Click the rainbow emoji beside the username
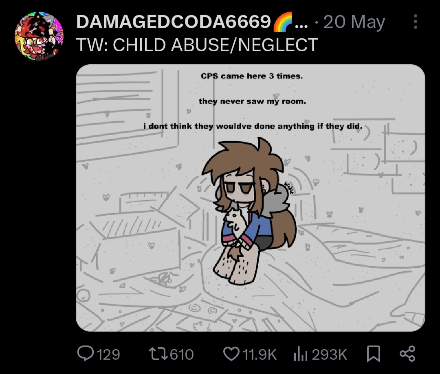This screenshot has width=440, height=374. coord(282,22)
